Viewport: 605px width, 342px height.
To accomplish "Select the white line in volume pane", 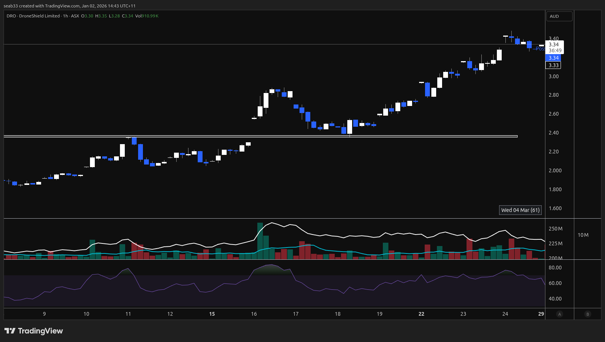I will (333, 236).
